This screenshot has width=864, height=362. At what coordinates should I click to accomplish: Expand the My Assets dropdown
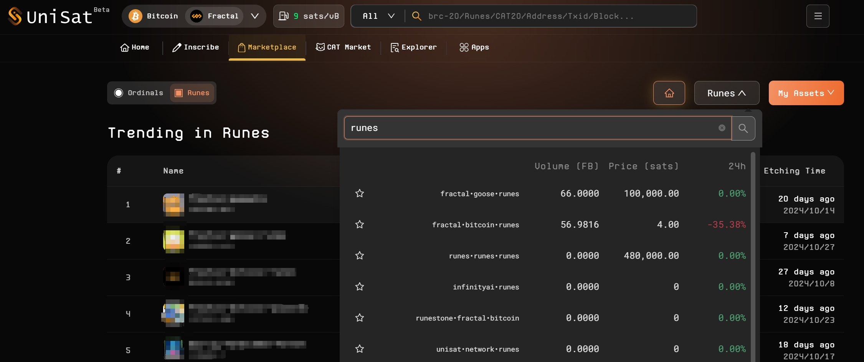[806, 93]
